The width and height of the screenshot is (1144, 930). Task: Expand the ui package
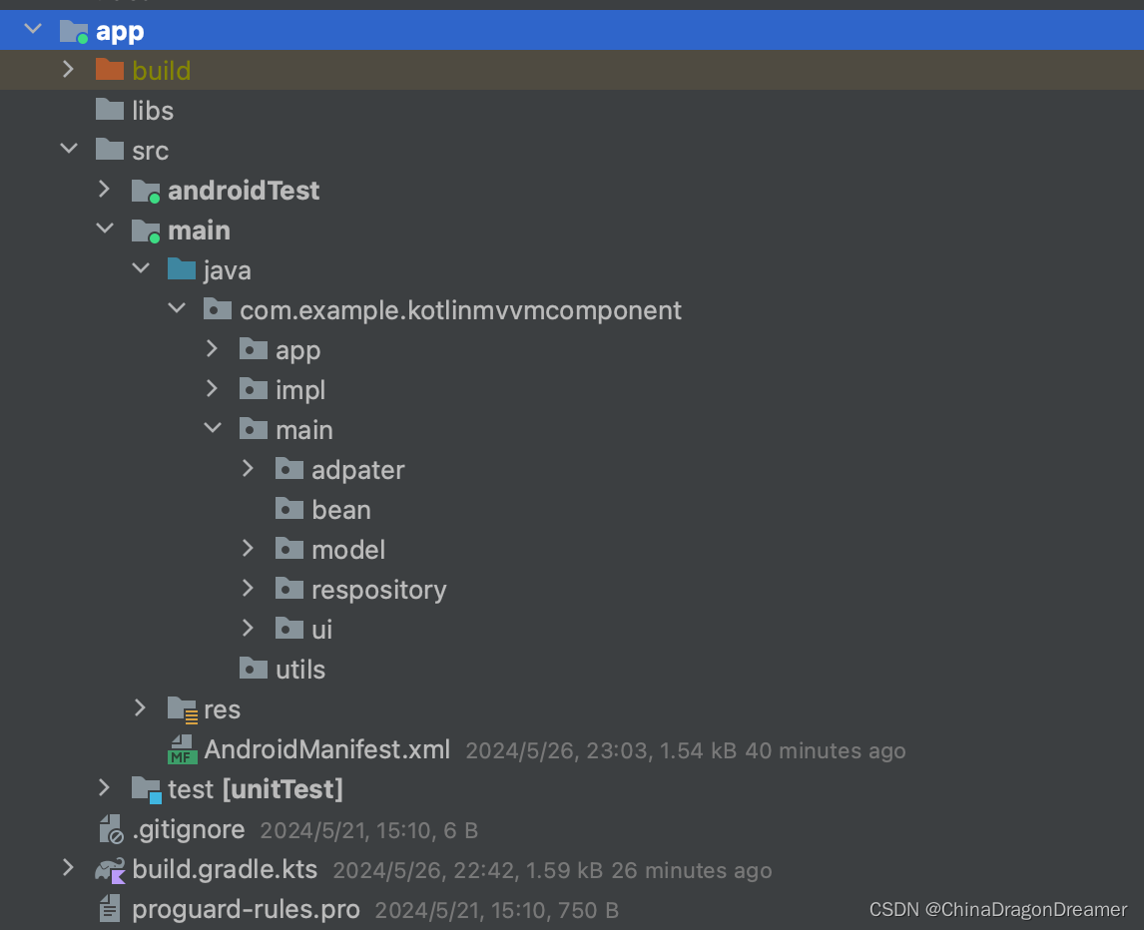(248, 629)
